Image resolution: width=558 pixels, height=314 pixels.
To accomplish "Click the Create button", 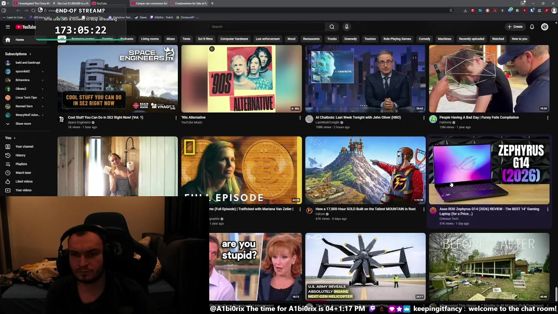I will pyautogui.click(x=515, y=27).
